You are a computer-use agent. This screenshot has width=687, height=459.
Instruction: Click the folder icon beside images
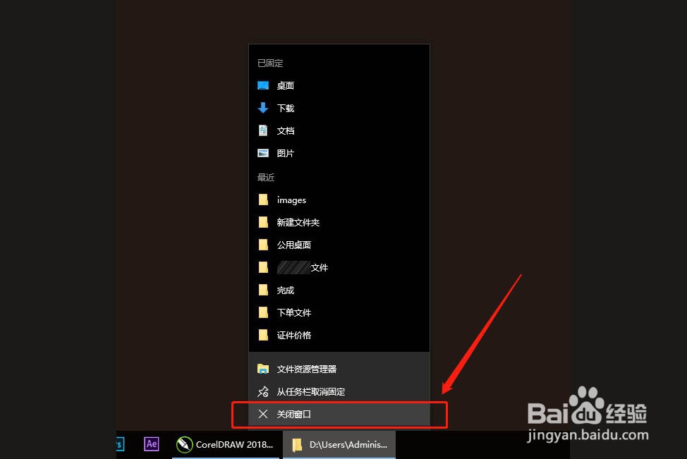[263, 200]
